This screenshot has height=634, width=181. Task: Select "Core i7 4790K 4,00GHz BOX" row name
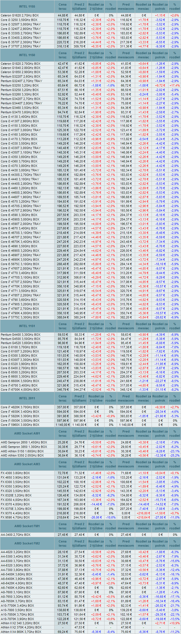coord(20,313)
